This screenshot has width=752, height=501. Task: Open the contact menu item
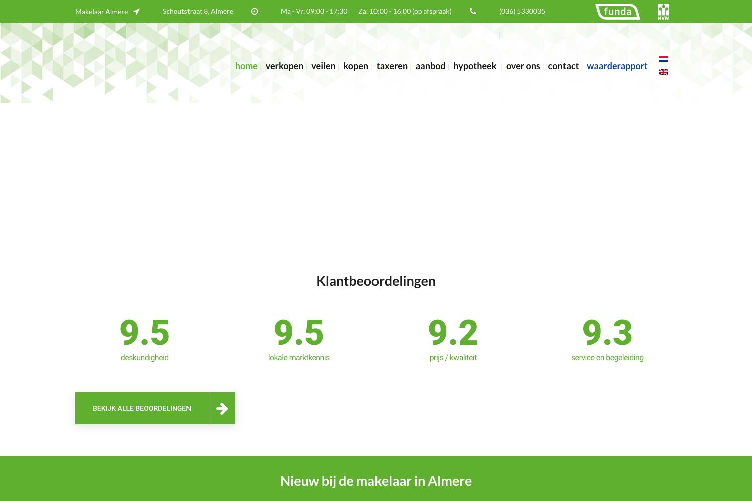point(563,66)
